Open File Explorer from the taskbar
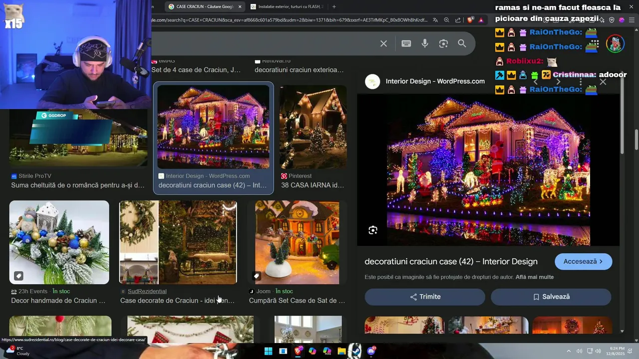 point(341,351)
